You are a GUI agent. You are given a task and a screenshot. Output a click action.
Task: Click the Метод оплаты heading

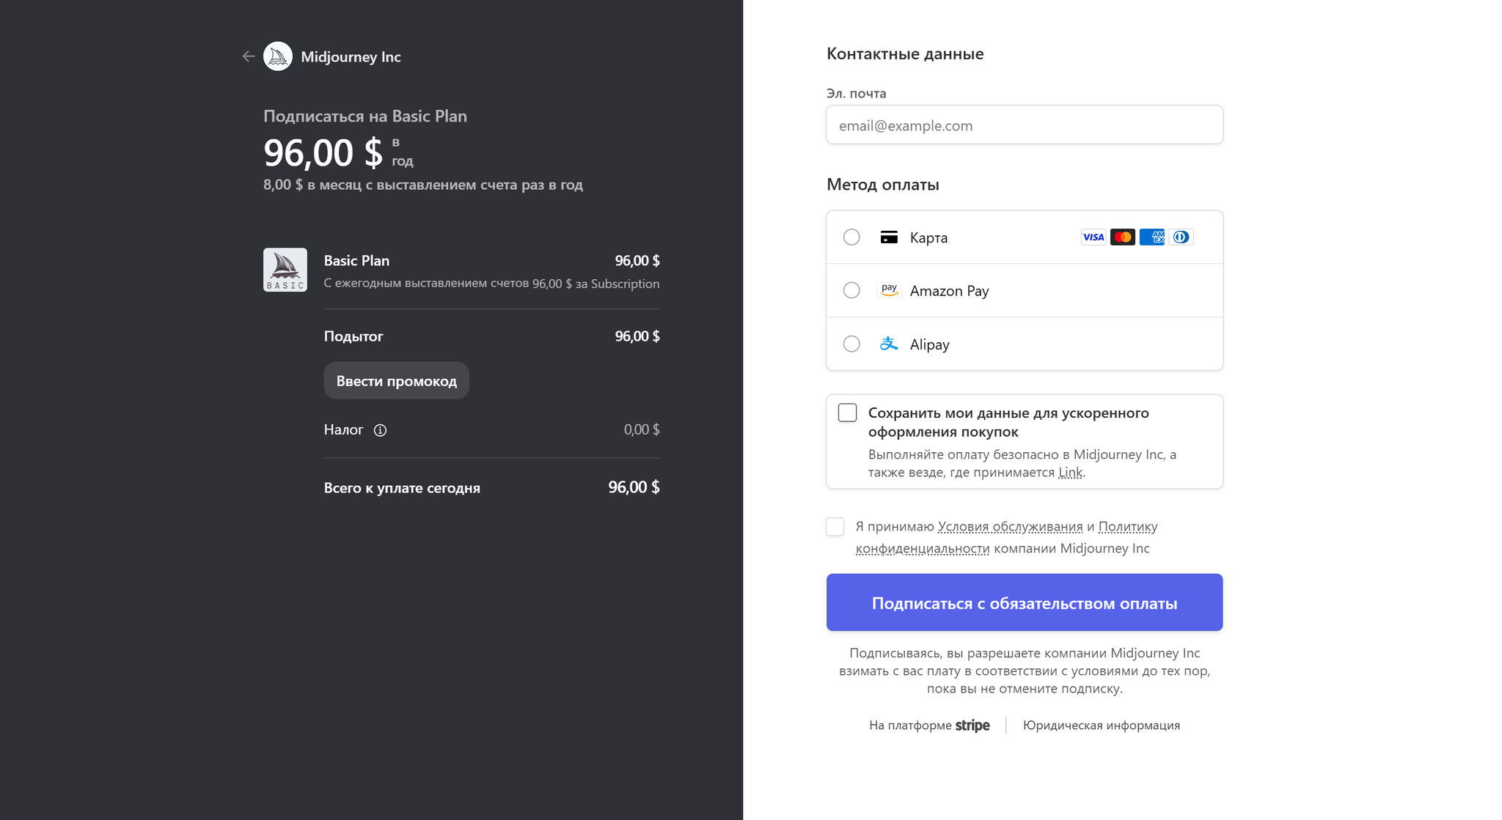point(883,185)
